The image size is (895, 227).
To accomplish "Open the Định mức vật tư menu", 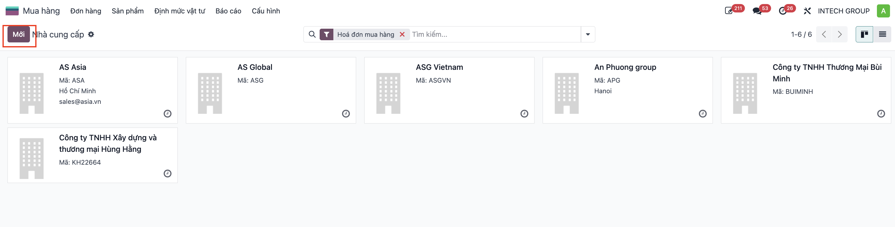I will pyautogui.click(x=180, y=11).
